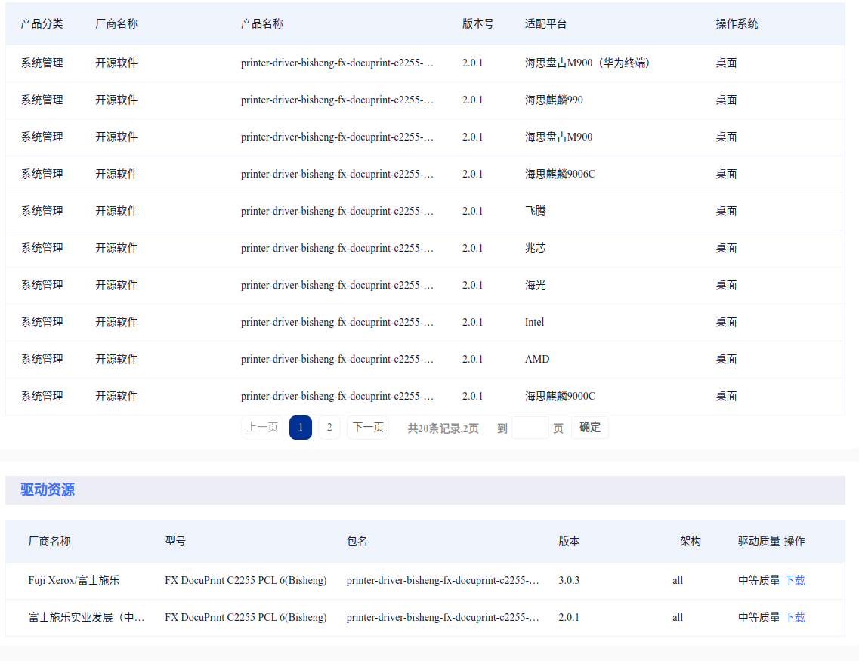The width and height of the screenshot is (859, 661).
Task: Click 开源软件 vendor in 飞腾 row
Action: pyautogui.click(x=116, y=212)
